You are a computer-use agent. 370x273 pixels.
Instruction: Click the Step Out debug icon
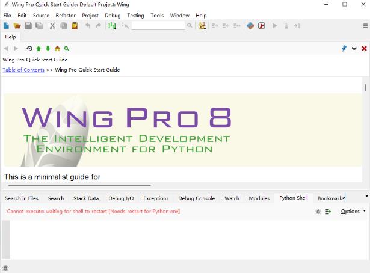tap(297, 26)
